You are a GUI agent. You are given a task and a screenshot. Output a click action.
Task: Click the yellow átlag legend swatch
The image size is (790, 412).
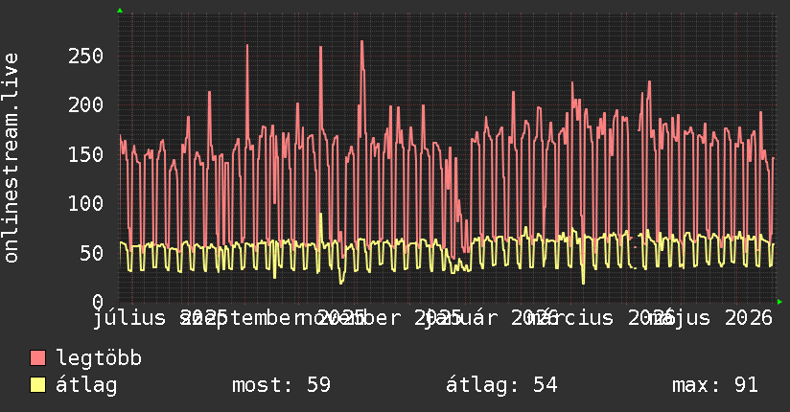37,385
